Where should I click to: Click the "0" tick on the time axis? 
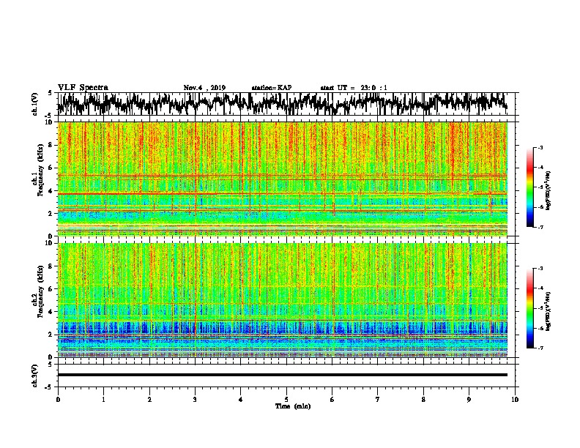pyautogui.click(x=58, y=400)
